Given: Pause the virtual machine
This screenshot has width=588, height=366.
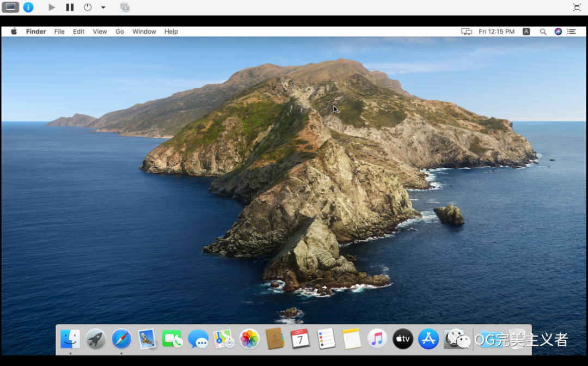Looking at the screenshot, I should 70,7.
